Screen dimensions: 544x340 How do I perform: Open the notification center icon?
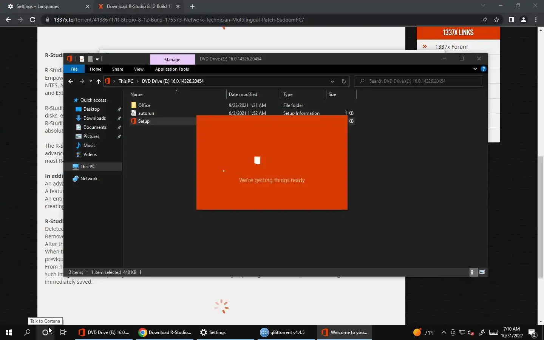pos(532,333)
